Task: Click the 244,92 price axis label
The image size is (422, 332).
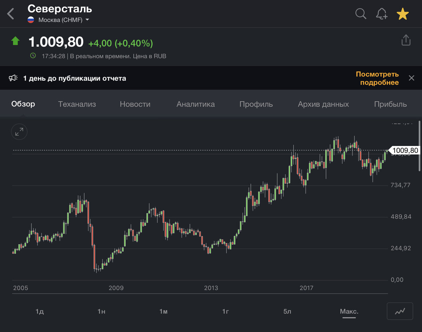Action: pos(401,248)
